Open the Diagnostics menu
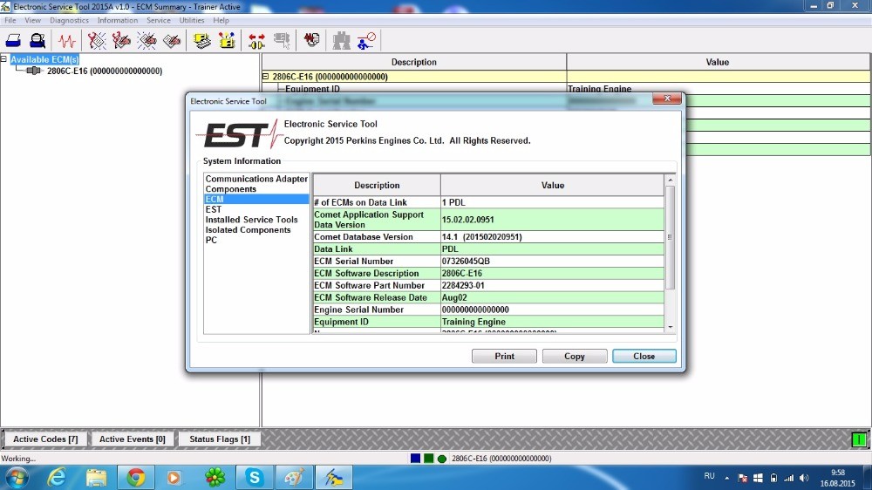 (69, 20)
